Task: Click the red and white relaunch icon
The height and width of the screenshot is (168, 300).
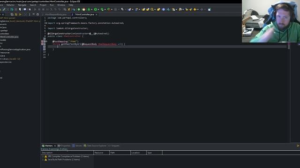Action: (83, 9)
